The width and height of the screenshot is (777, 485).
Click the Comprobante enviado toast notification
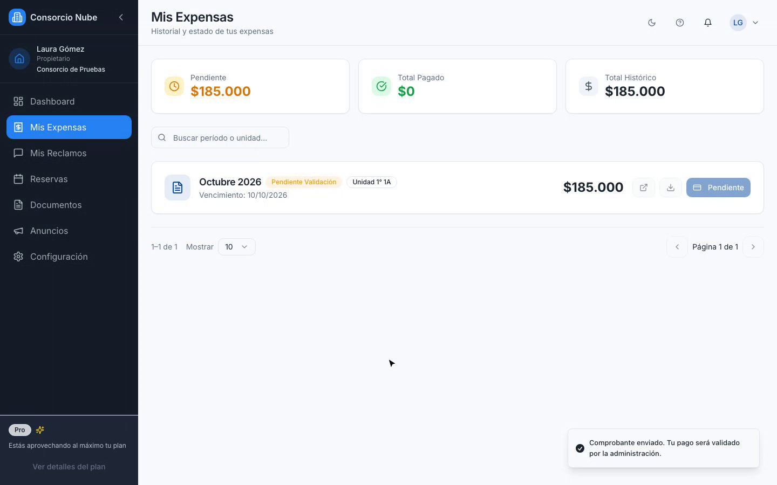pyautogui.click(x=664, y=448)
